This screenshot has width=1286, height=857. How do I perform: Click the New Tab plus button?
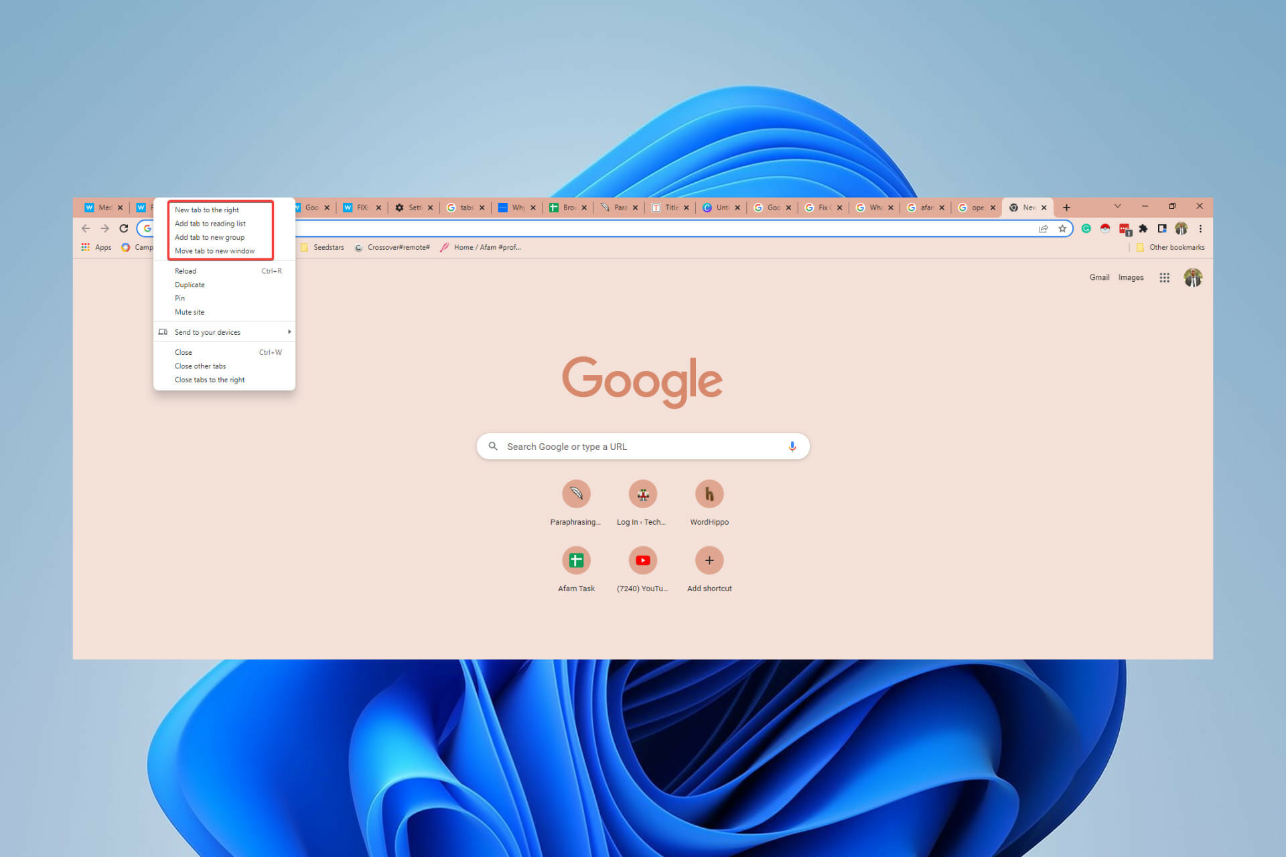pyautogui.click(x=1066, y=208)
